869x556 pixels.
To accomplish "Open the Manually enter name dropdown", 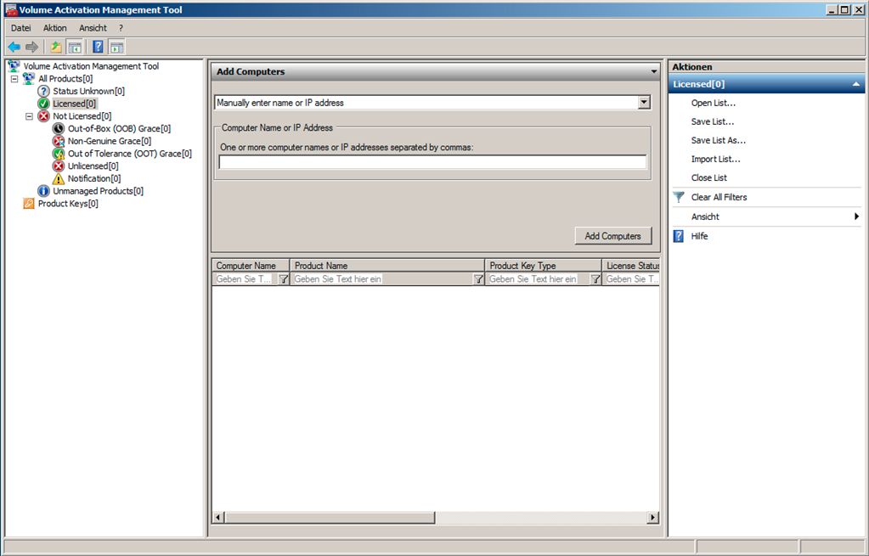I will coord(644,103).
